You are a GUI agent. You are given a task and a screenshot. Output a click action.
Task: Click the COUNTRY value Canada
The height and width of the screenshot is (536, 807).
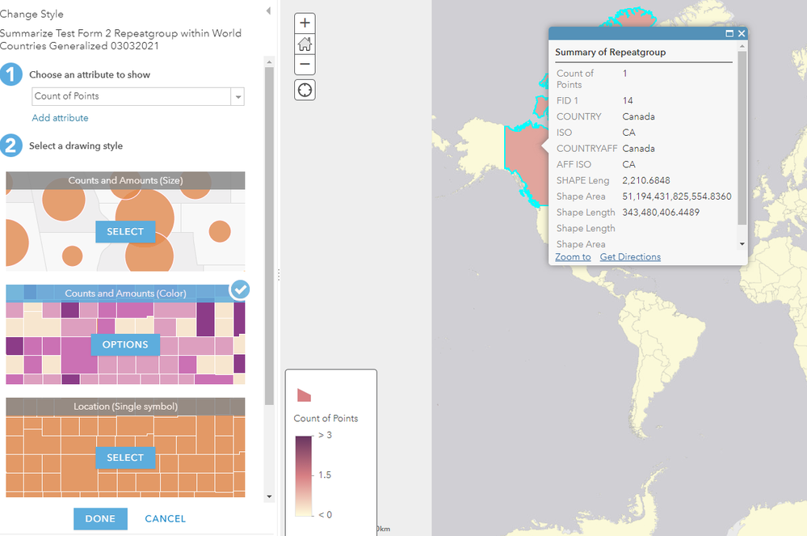pyautogui.click(x=639, y=117)
